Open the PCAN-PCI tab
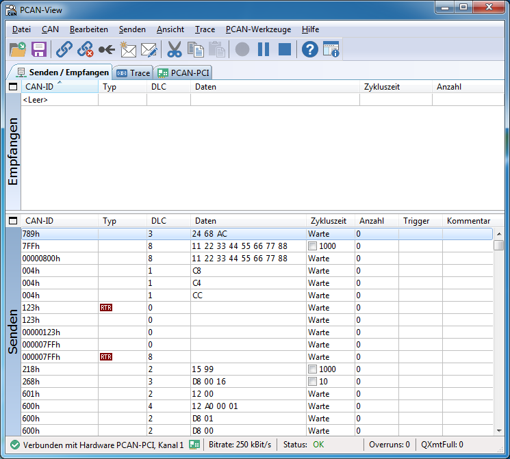This screenshot has width=510, height=459. click(x=183, y=73)
